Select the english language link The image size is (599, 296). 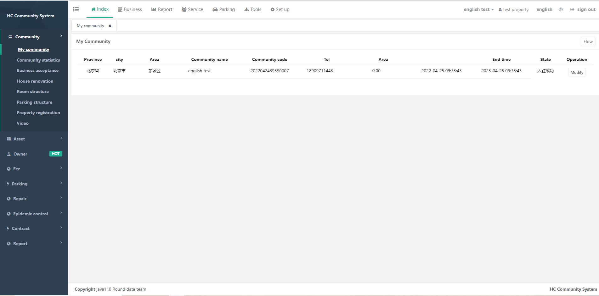544,9
